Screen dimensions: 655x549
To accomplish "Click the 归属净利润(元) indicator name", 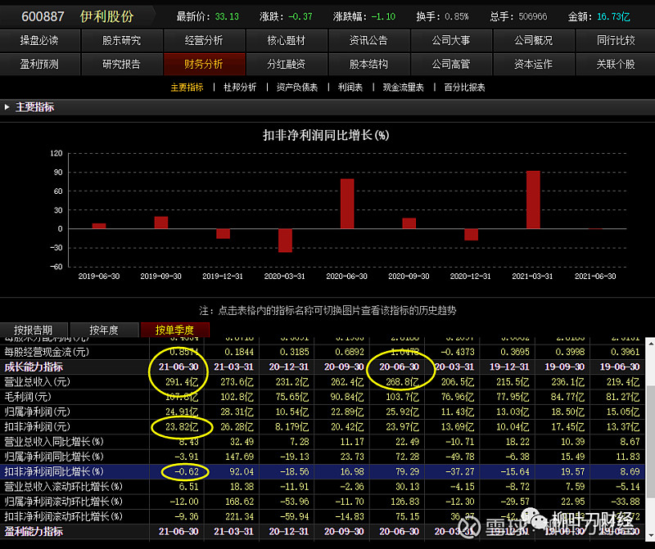I will [37, 412].
